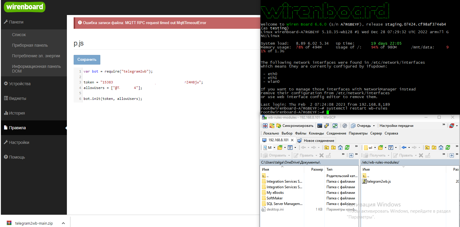Click the Wirenboard logo
The width and height of the screenshot is (460, 227).
(25, 7)
